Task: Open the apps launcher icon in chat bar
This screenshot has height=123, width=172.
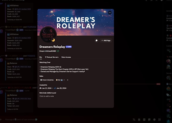Action: 160,119
